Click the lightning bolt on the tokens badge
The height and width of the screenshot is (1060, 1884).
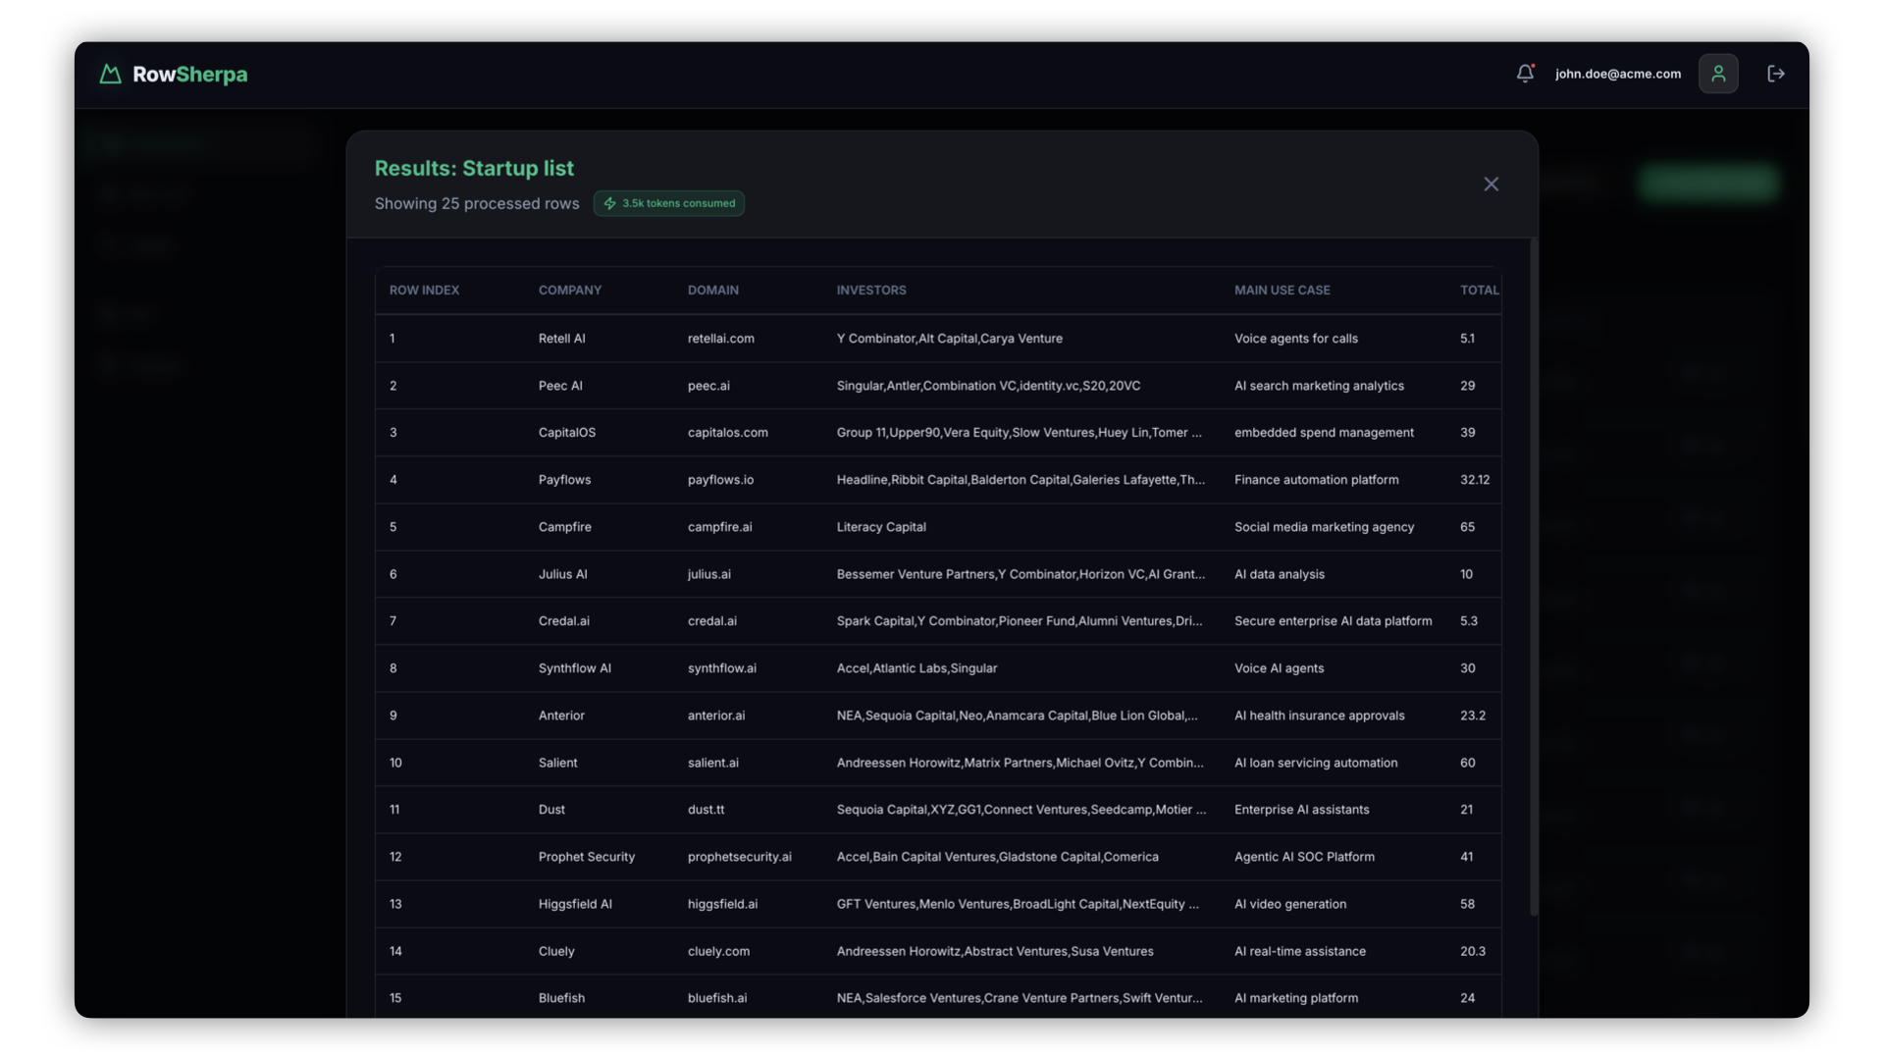coord(610,203)
